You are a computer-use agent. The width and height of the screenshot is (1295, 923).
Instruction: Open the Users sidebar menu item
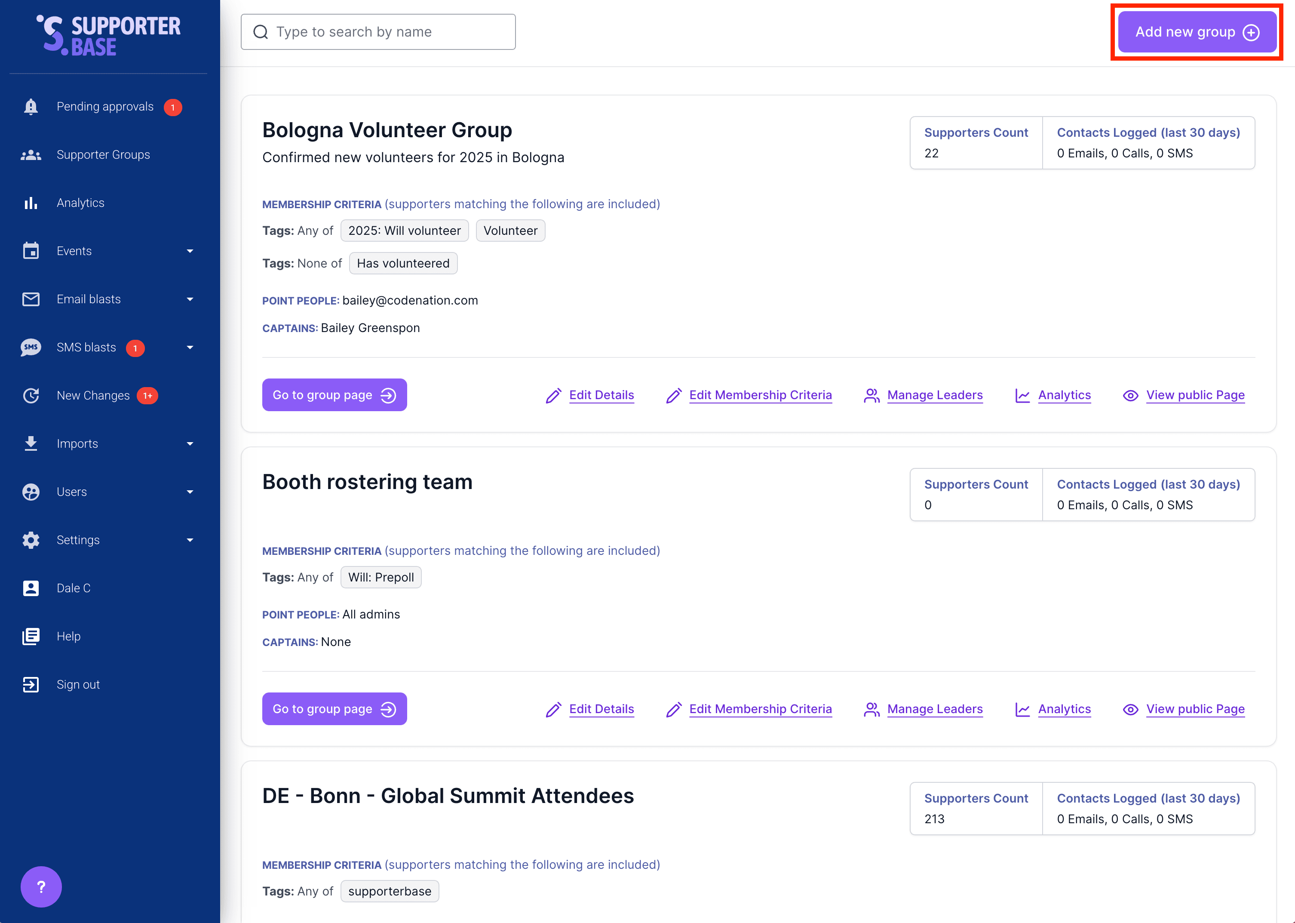(x=72, y=492)
